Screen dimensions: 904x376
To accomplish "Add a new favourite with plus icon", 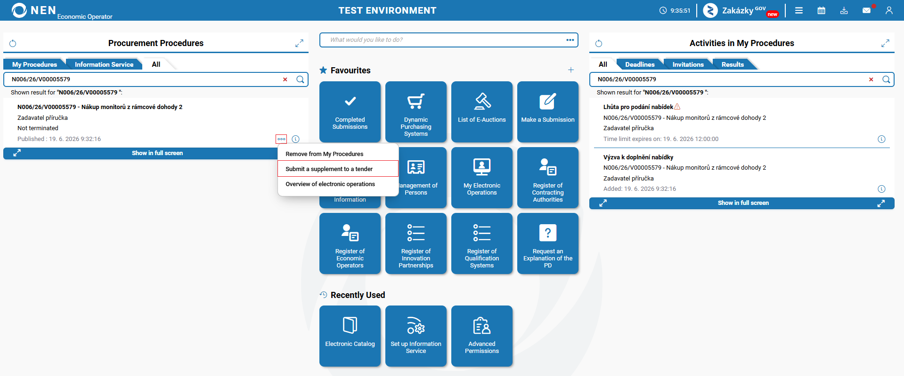I will [571, 70].
